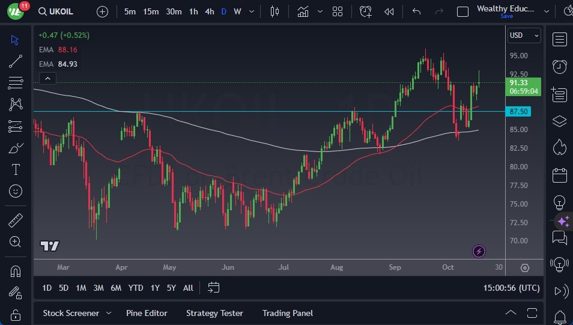
Task: Toggle magnet mode for drawings
Action: [x=16, y=271]
